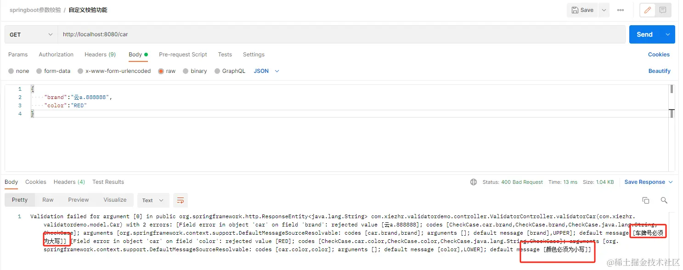Screen dimensions: 683x270
Task: Select x-www-form-urlencoded body type
Action: coord(114,71)
